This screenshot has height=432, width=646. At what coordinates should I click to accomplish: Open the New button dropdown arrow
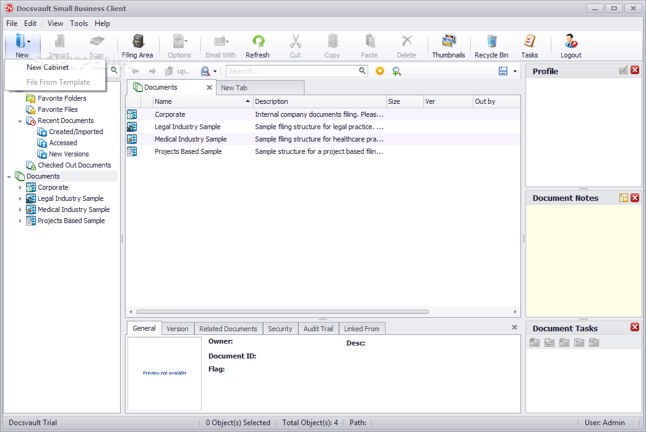(29, 41)
